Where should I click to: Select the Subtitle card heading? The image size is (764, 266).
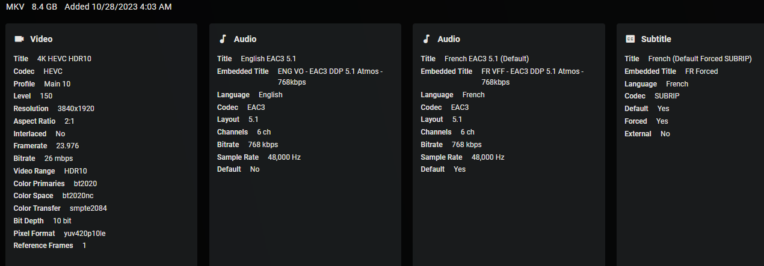point(656,39)
